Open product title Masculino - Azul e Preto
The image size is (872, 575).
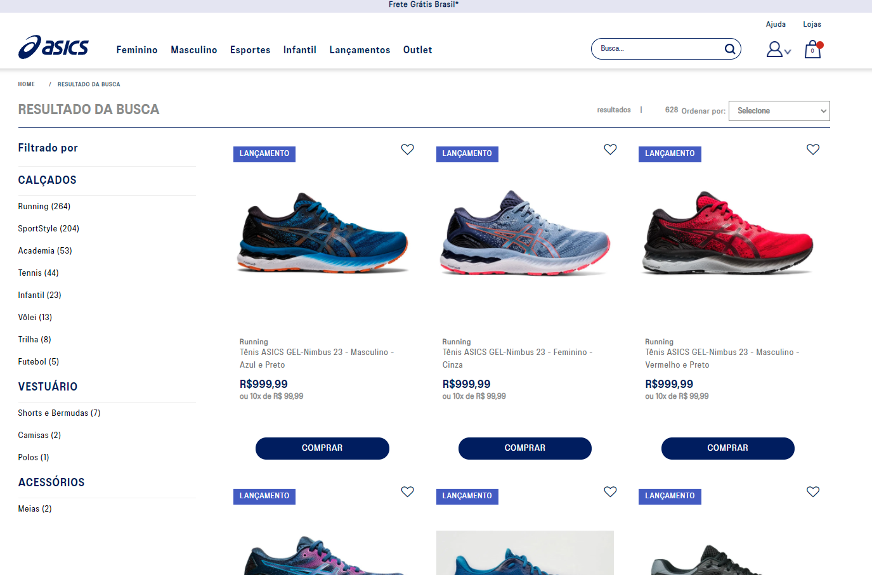point(317,359)
